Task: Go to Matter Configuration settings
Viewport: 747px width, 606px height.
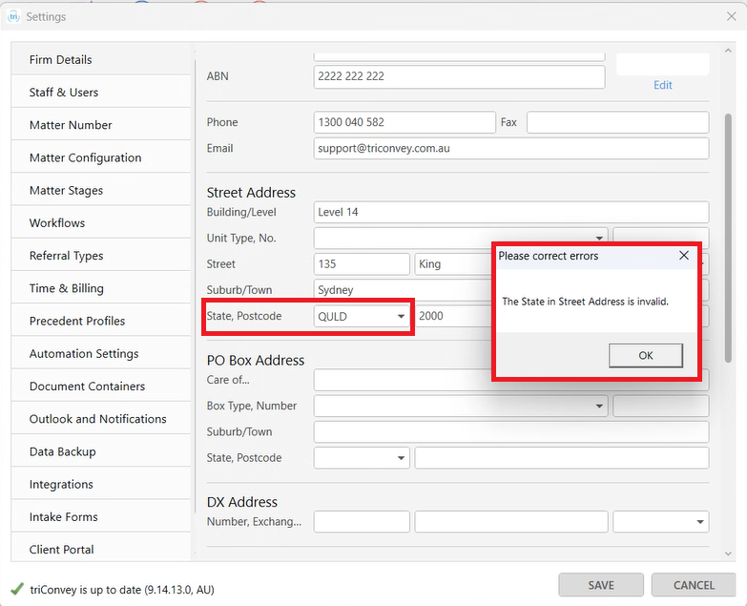Action: click(x=85, y=157)
